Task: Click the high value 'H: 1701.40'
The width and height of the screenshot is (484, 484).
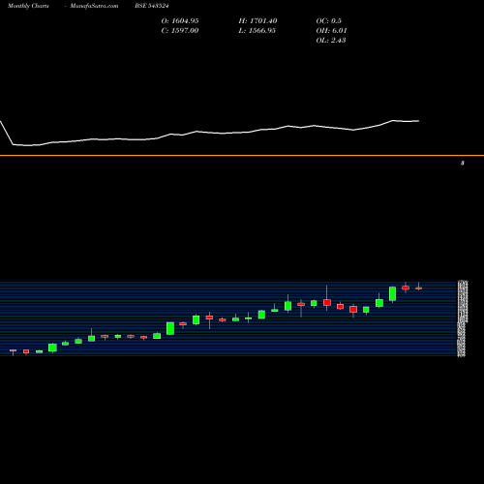Action: click(257, 21)
